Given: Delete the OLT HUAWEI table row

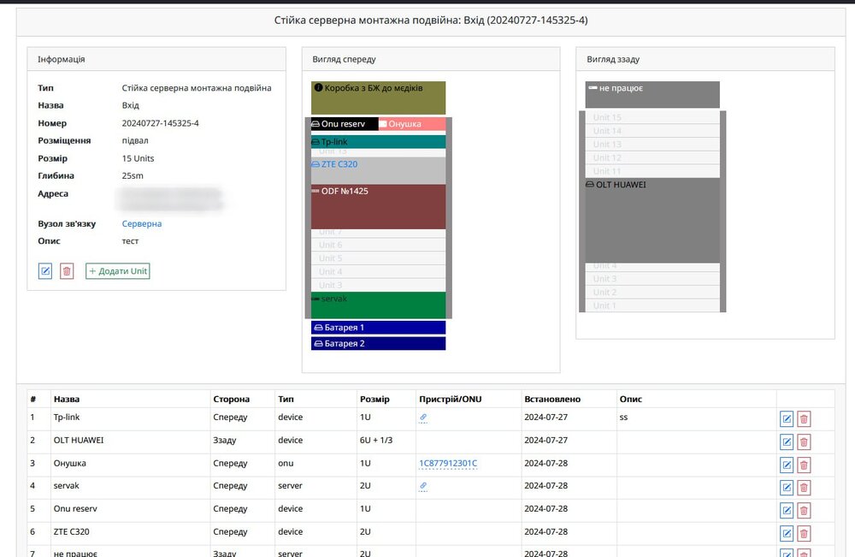Looking at the screenshot, I should pyautogui.click(x=804, y=442).
